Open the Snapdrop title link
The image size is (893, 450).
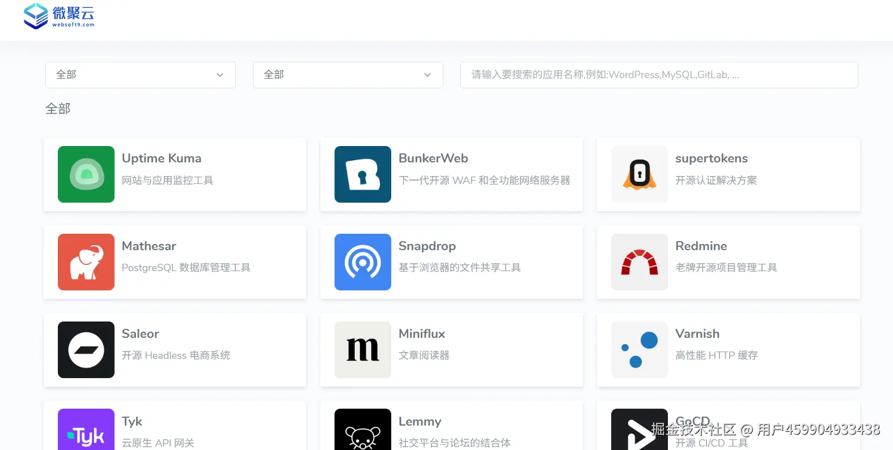click(427, 246)
